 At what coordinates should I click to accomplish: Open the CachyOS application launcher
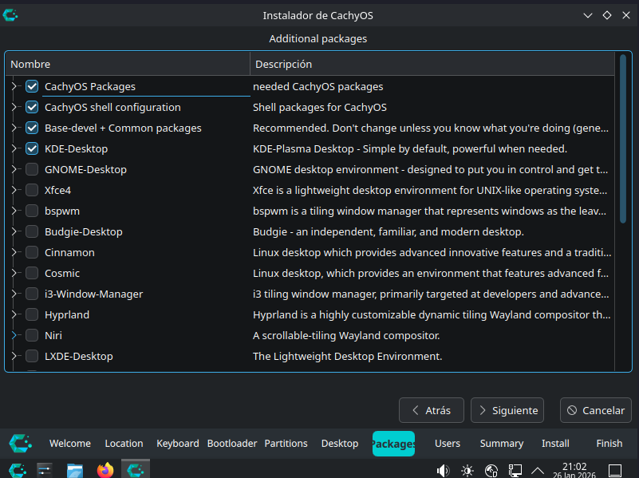click(17, 470)
